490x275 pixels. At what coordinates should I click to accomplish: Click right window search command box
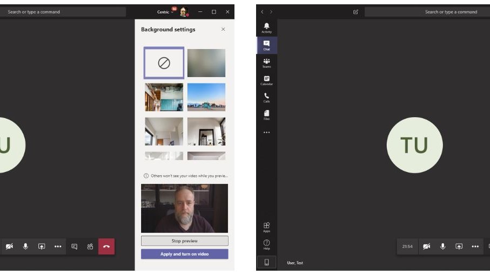(x=427, y=12)
